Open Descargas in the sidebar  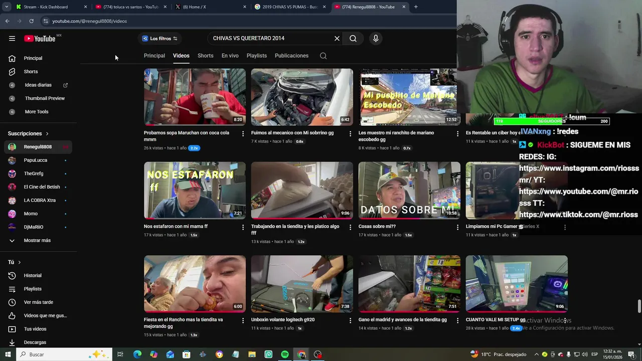click(38, 342)
